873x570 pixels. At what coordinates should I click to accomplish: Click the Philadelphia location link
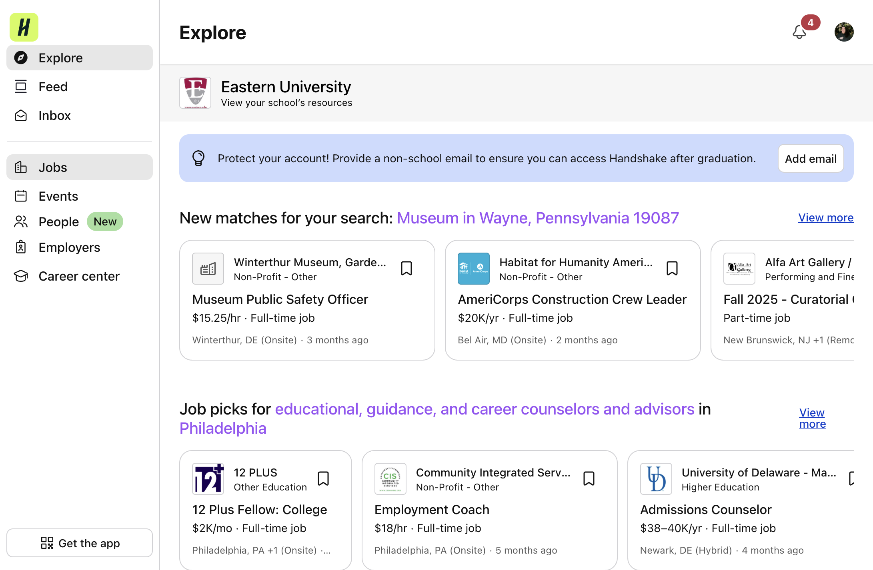[x=223, y=428]
